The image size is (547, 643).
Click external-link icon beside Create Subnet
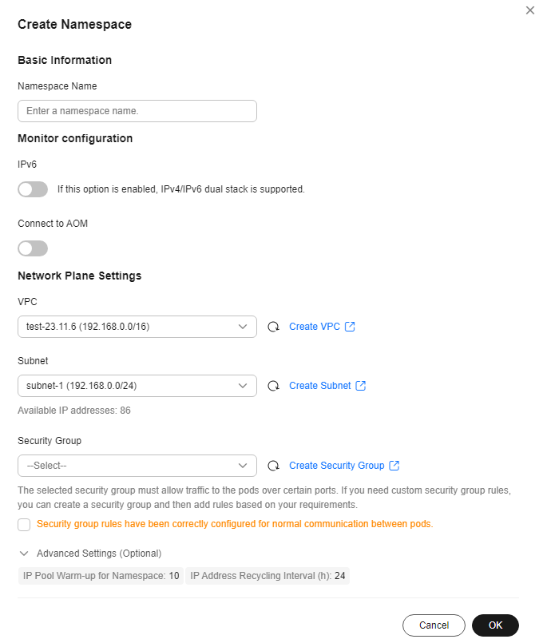coord(360,386)
